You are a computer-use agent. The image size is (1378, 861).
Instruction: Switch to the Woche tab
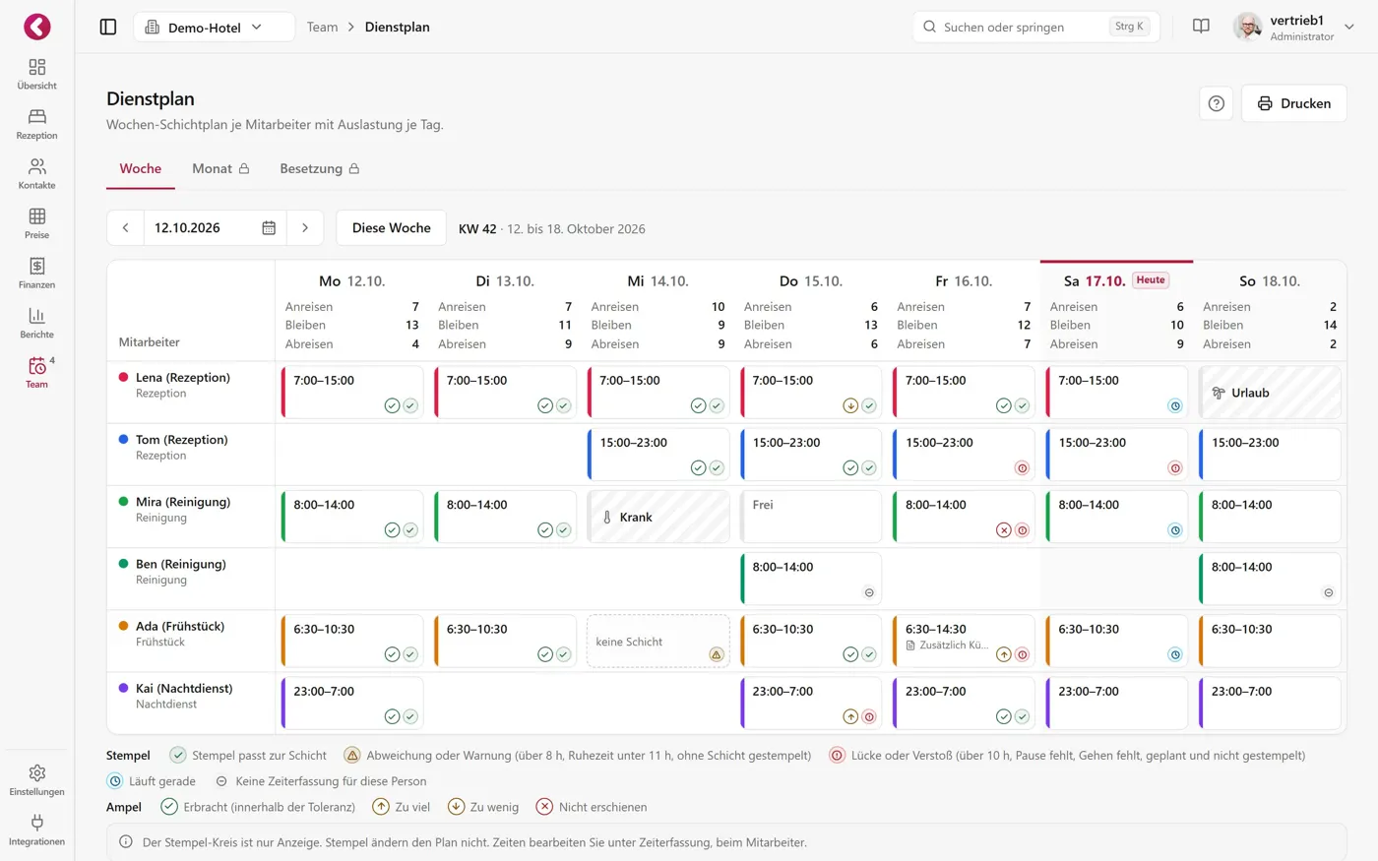141,168
